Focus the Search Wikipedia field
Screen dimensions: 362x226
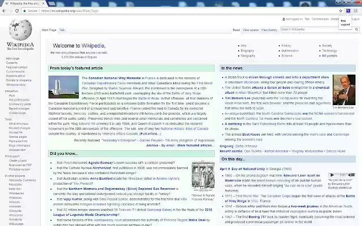(x=317, y=29)
